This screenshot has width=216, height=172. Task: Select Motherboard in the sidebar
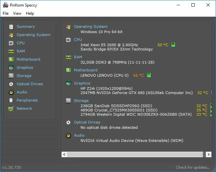[x=28, y=59]
